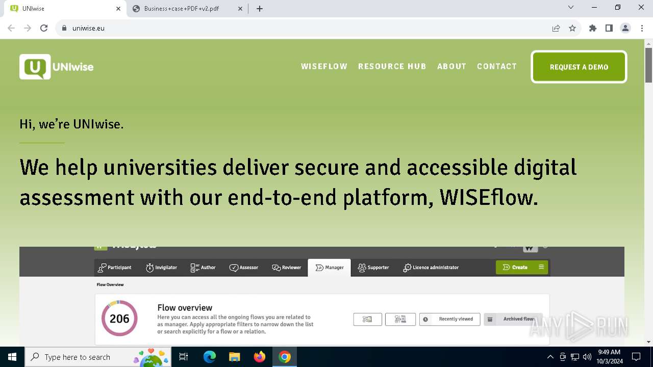
Task: Show hidden system tray icons
Action: pos(550,357)
